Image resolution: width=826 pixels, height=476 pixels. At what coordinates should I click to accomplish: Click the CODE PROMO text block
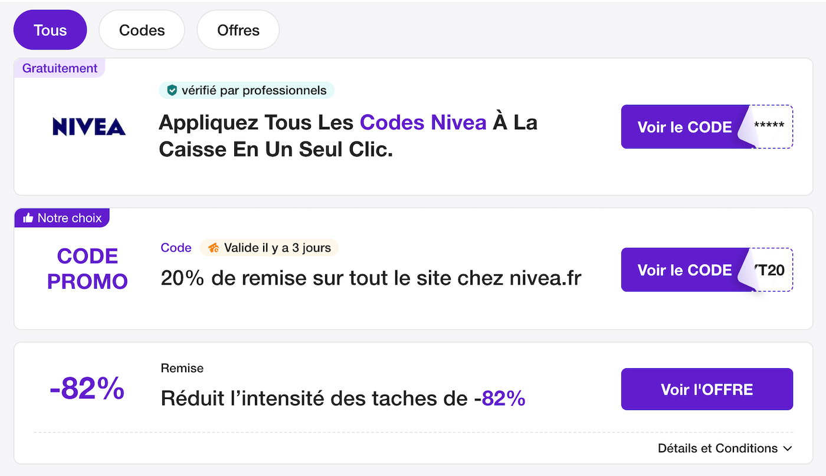coord(87,268)
